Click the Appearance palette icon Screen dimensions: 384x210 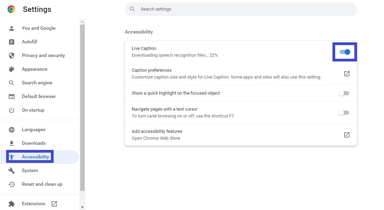pos(12,69)
